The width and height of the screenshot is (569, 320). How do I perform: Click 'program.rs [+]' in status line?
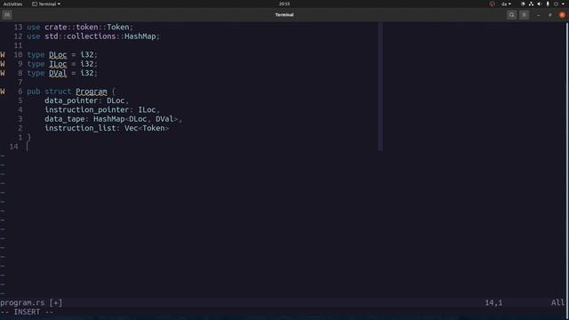[x=31, y=302]
